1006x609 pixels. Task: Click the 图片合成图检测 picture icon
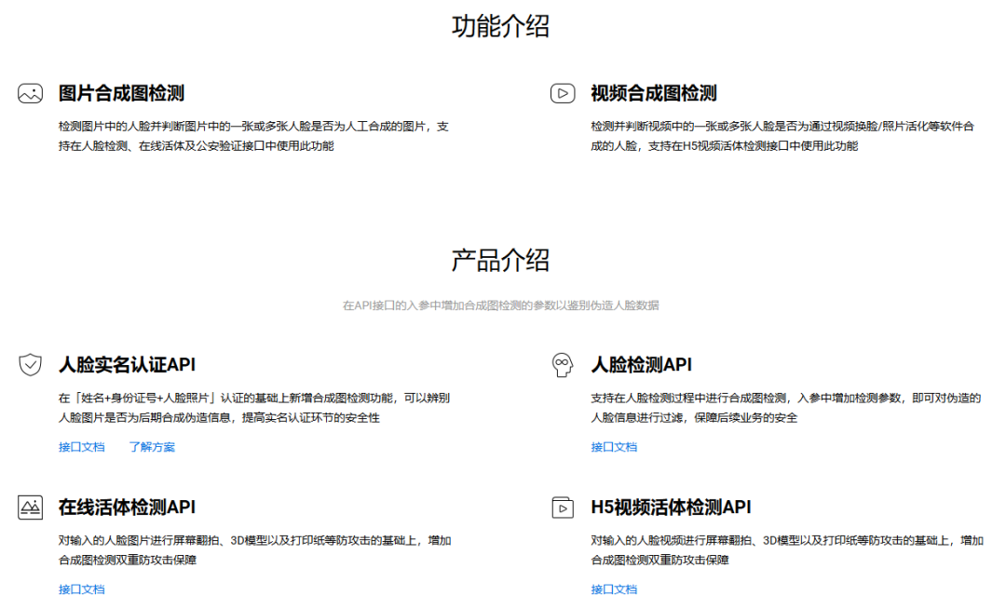point(30,93)
